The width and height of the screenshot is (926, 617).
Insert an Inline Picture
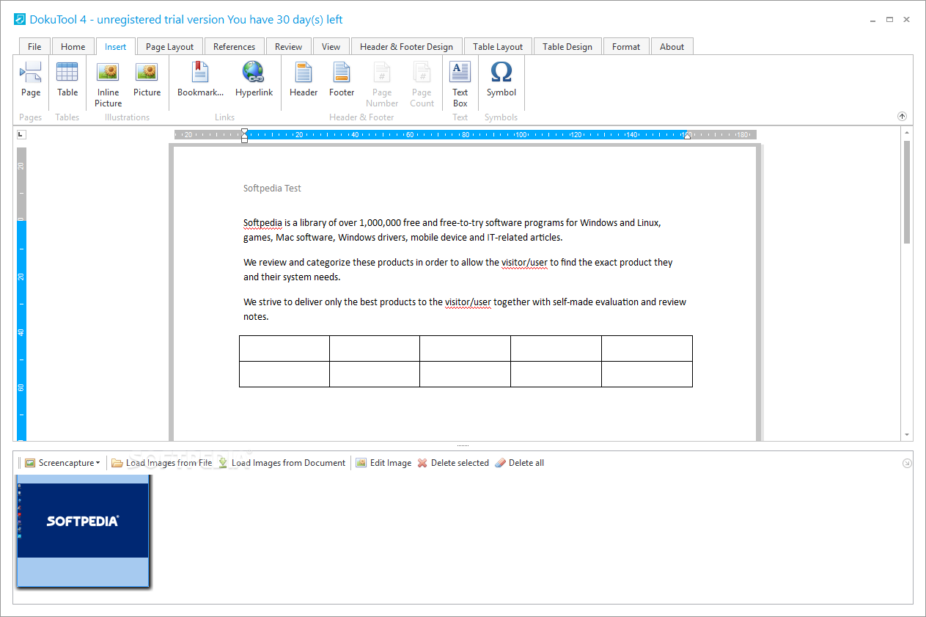pos(108,84)
